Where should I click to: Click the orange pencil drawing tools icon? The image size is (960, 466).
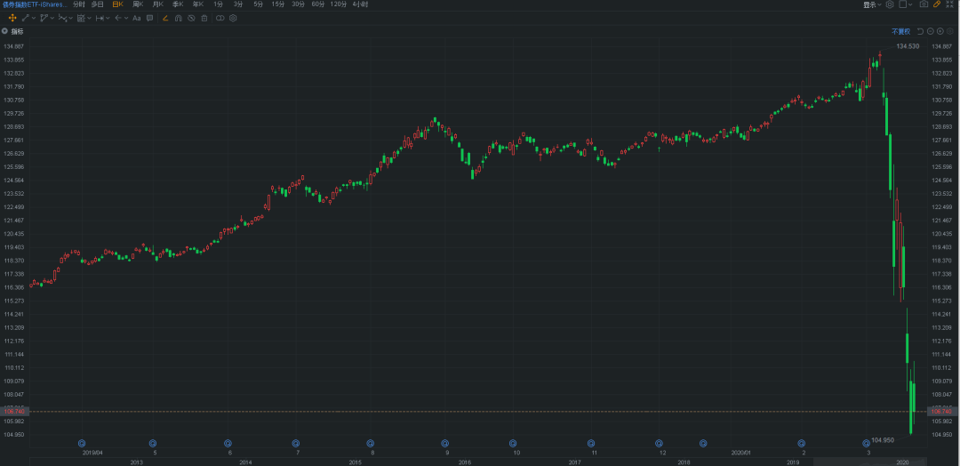pyautogui.click(x=937, y=4)
